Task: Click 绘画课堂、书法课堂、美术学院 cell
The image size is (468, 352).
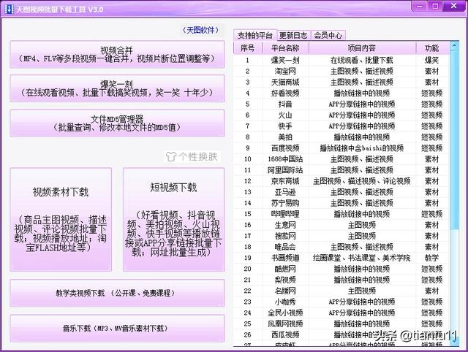Action: tap(362, 258)
